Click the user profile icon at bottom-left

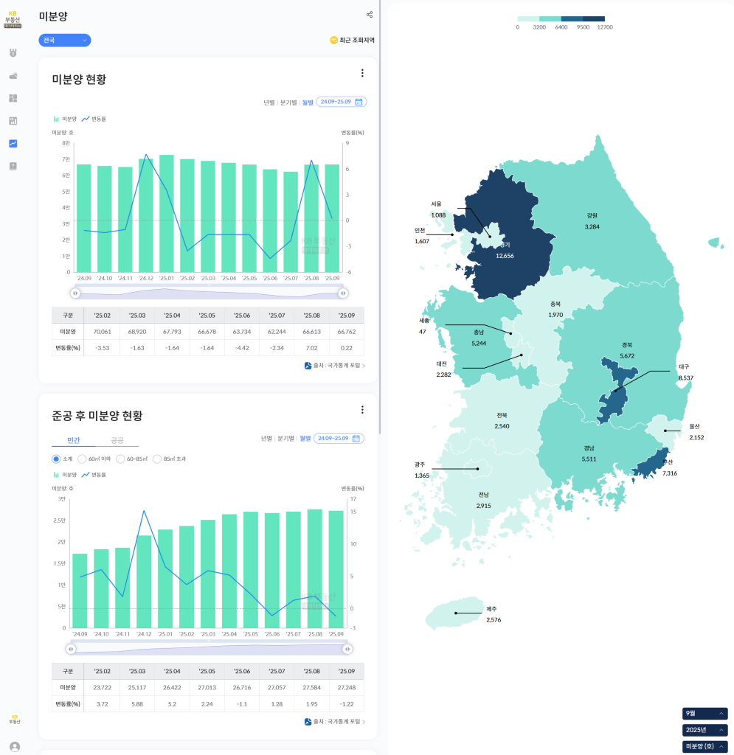click(x=15, y=746)
